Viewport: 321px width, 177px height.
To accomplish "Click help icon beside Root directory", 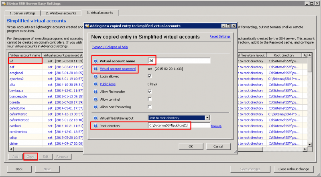I will point(95,126).
